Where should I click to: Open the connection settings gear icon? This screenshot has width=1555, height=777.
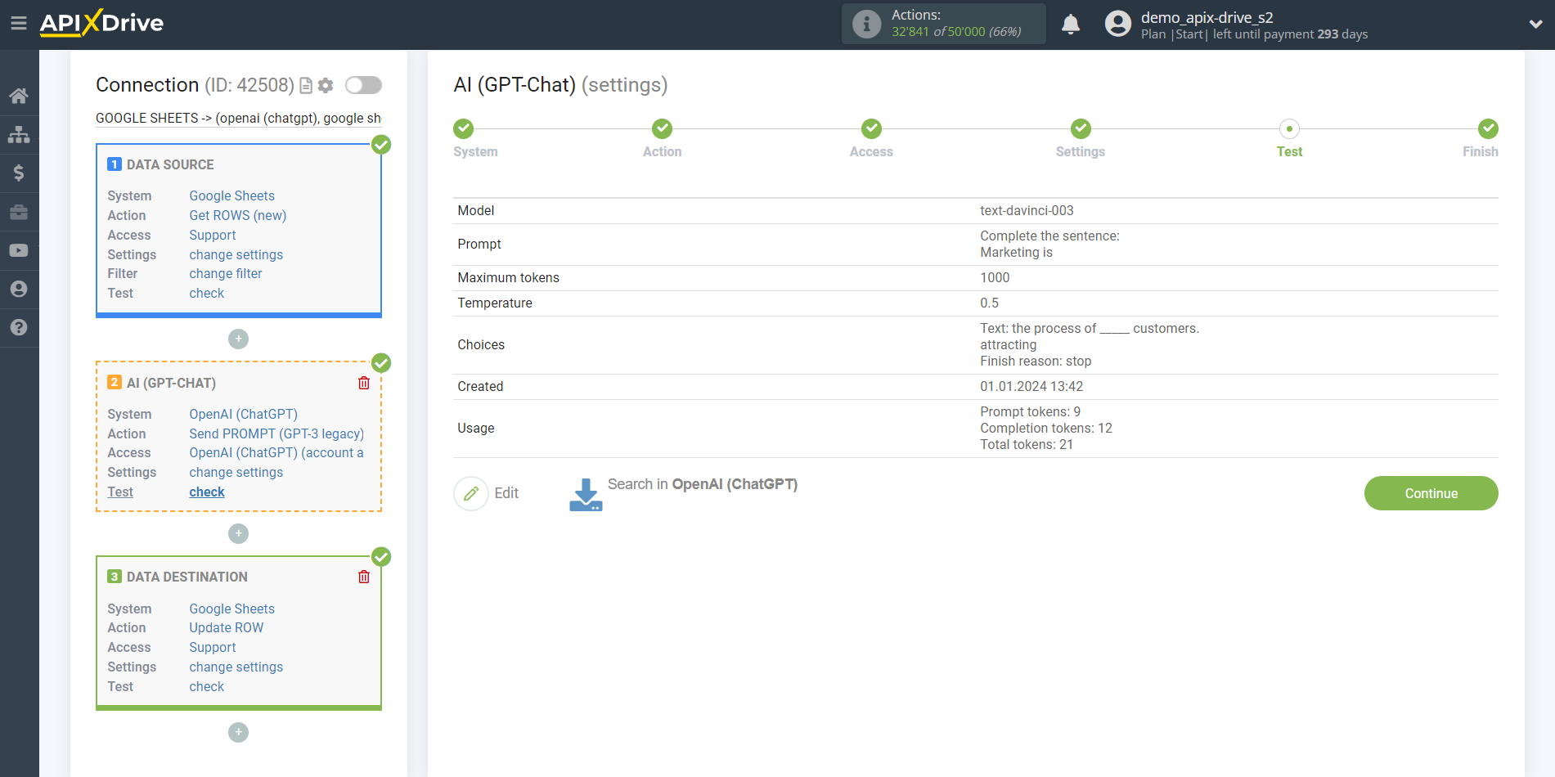[x=326, y=85]
